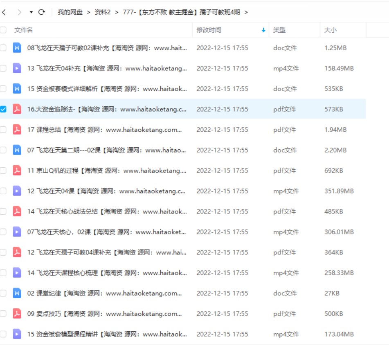The width and height of the screenshot is (389, 355).
Task: Check the box for 12 飞龙在天04课
Action: click(3, 191)
